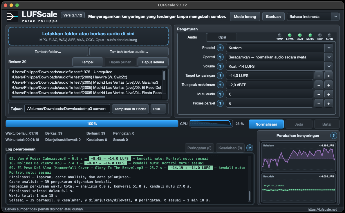Expand the Prasetel Kustom dropdown
The width and height of the screenshot is (345, 213).
tap(279, 48)
